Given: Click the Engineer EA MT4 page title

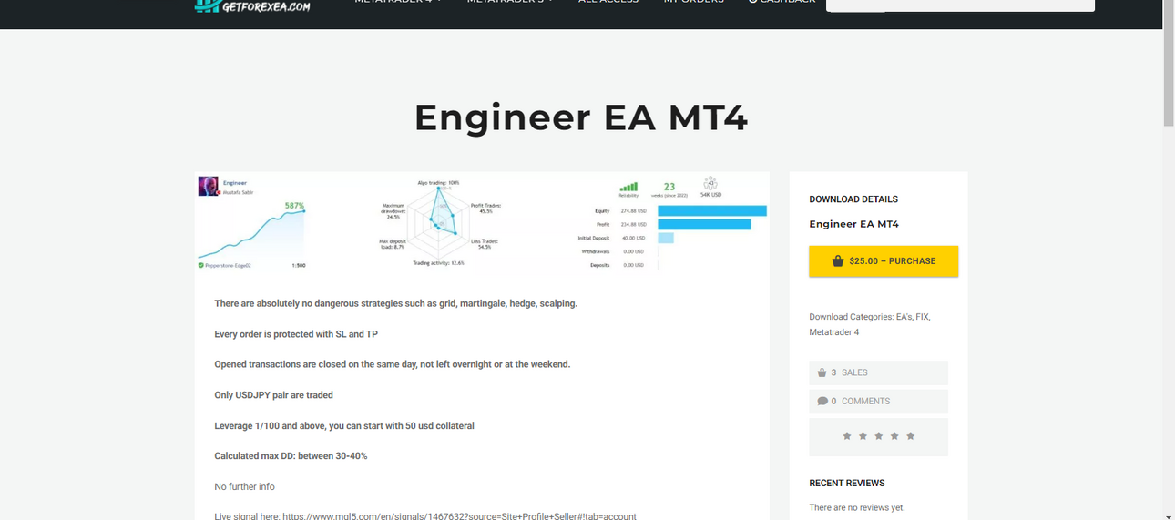Looking at the screenshot, I should tap(581, 117).
